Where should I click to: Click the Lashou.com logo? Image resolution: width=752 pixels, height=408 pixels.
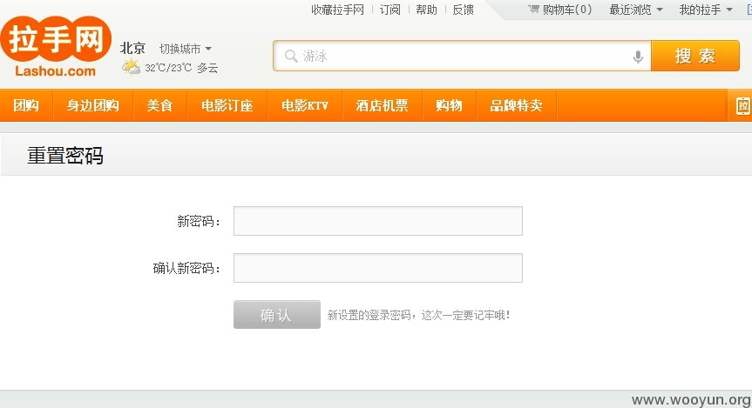click(56, 46)
